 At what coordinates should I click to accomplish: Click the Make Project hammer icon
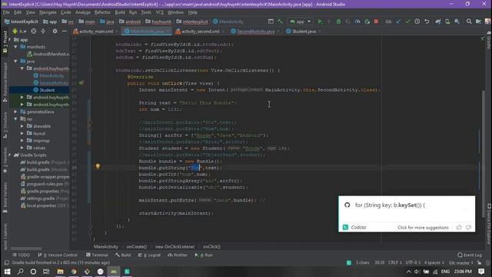[280, 22]
